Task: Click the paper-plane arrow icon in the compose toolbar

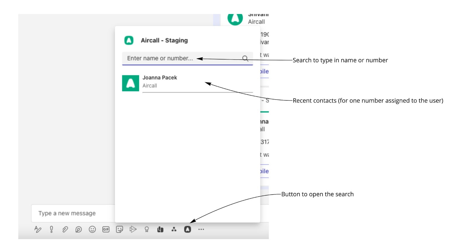Action: [133, 229]
